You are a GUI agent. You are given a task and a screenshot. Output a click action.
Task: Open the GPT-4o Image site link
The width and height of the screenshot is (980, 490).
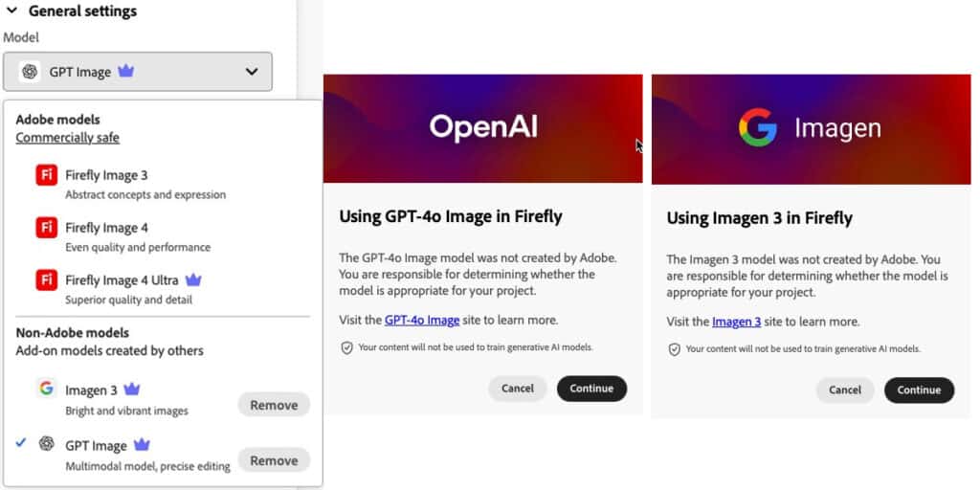click(x=422, y=320)
